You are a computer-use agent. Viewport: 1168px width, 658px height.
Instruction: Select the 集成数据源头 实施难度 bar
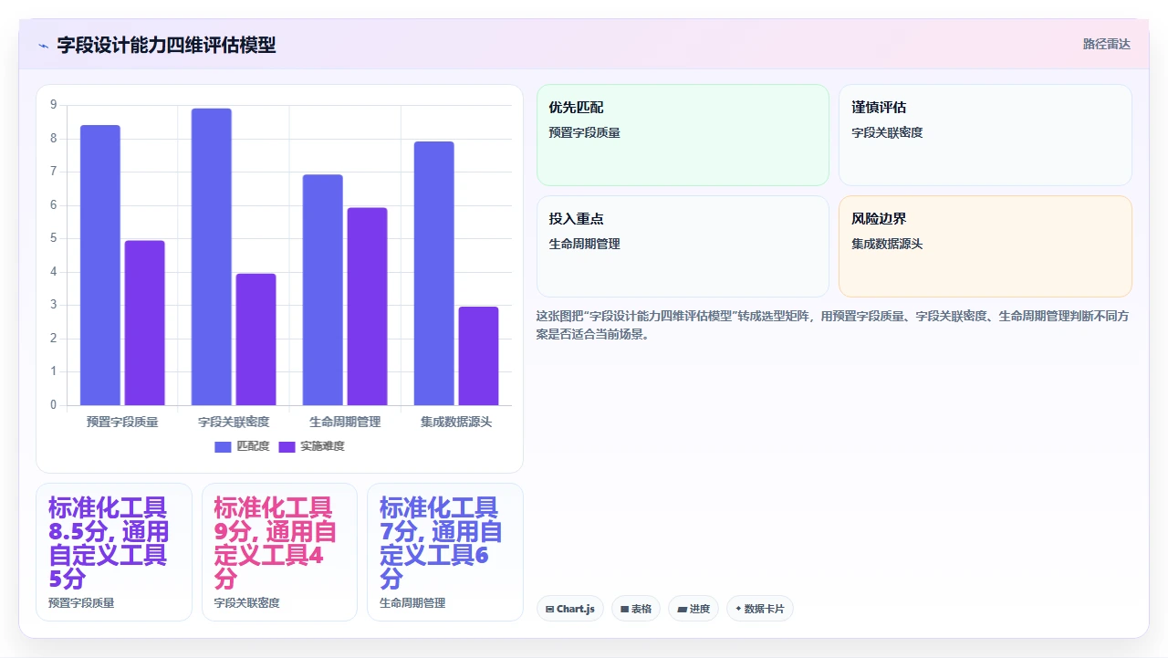point(478,356)
